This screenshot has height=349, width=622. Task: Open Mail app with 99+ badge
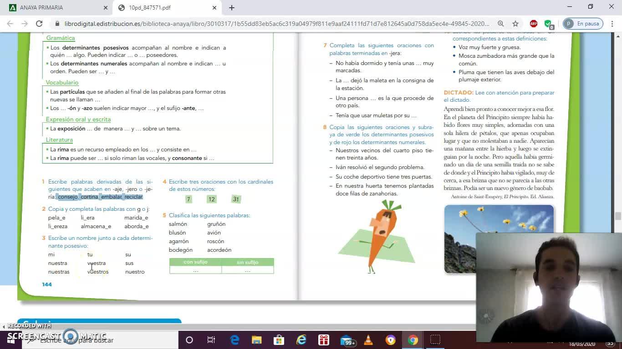coord(347,340)
